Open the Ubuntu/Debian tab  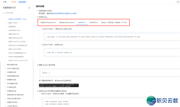point(114,22)
